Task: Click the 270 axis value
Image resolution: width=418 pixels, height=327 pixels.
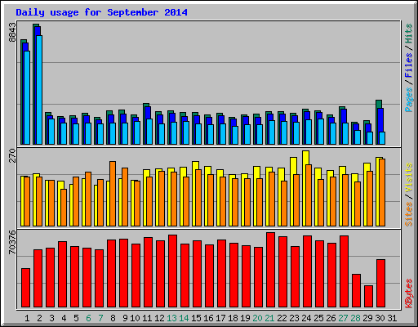Action: pos(12,155)
